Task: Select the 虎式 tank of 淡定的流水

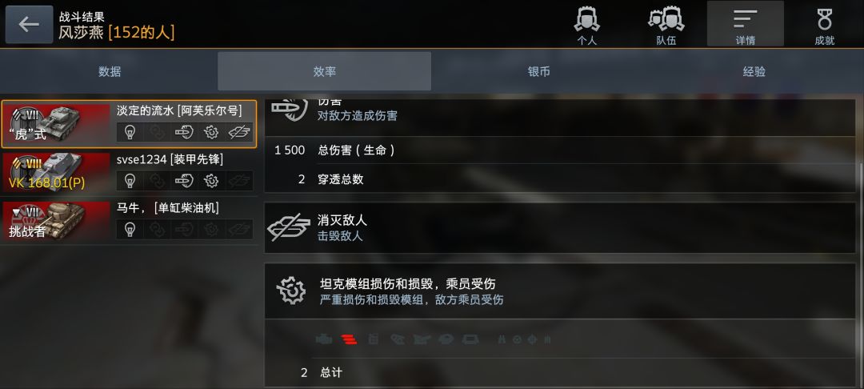Action: click(129, 124)
